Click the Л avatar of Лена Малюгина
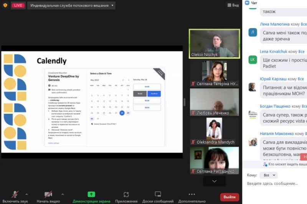The width and height of the screenshot is (307, 204). pos(253,32)
